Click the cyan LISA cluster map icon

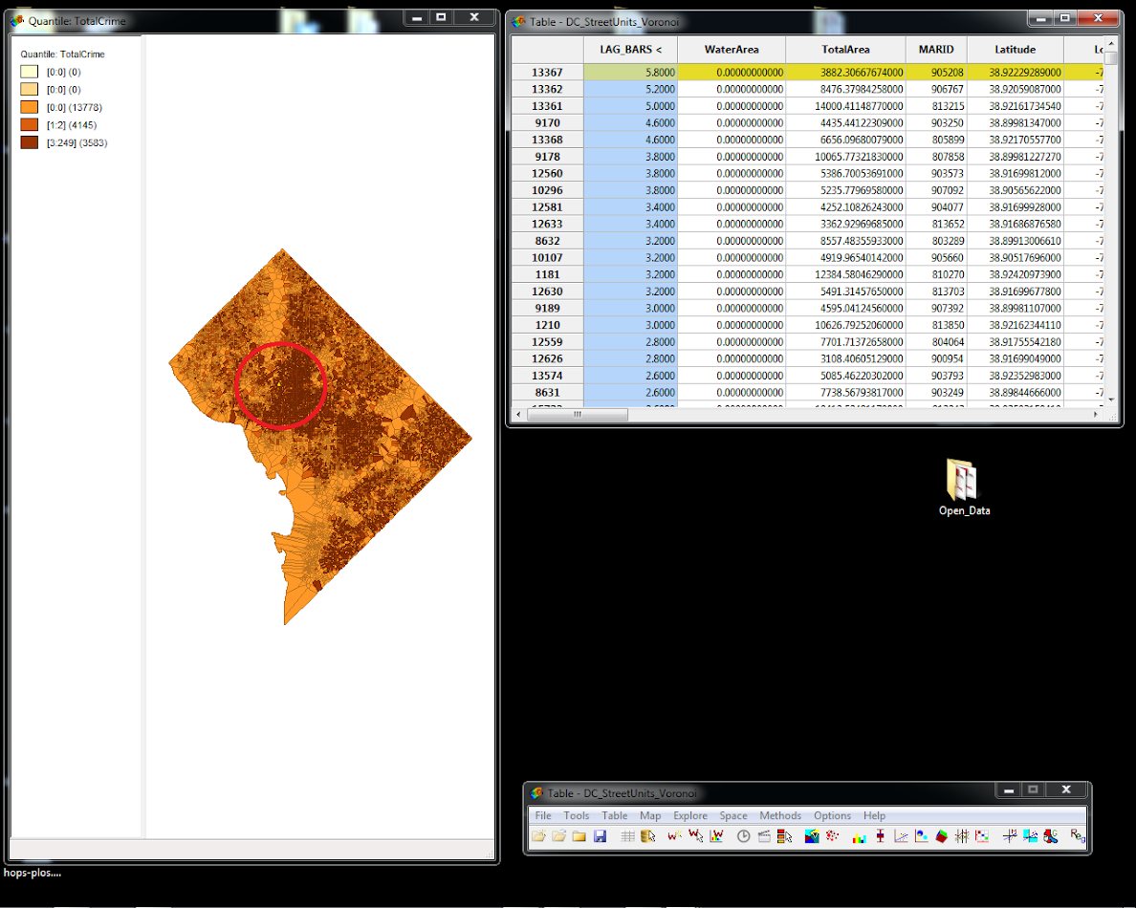click(x=1030, y=836)
